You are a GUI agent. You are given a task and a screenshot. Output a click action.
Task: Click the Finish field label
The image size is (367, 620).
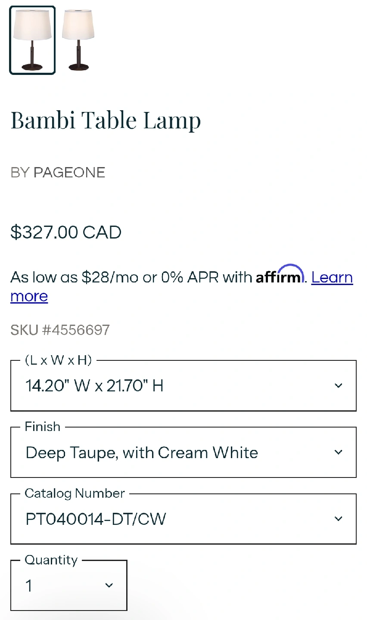point(43,427)
